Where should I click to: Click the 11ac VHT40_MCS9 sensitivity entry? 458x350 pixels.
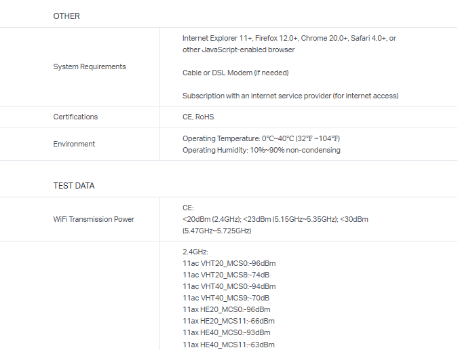[226, 298]
